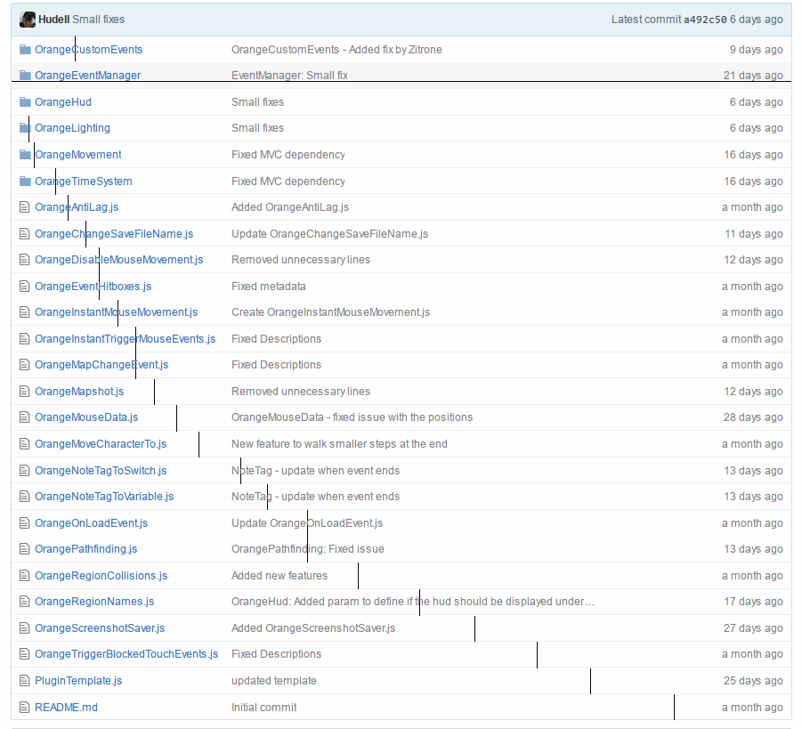The width and height of the screenshot is (802, 729).
Task: Open the OrangeMoveCharacterTo.js file
Action: pyautogui.click(x=101, y=444)
